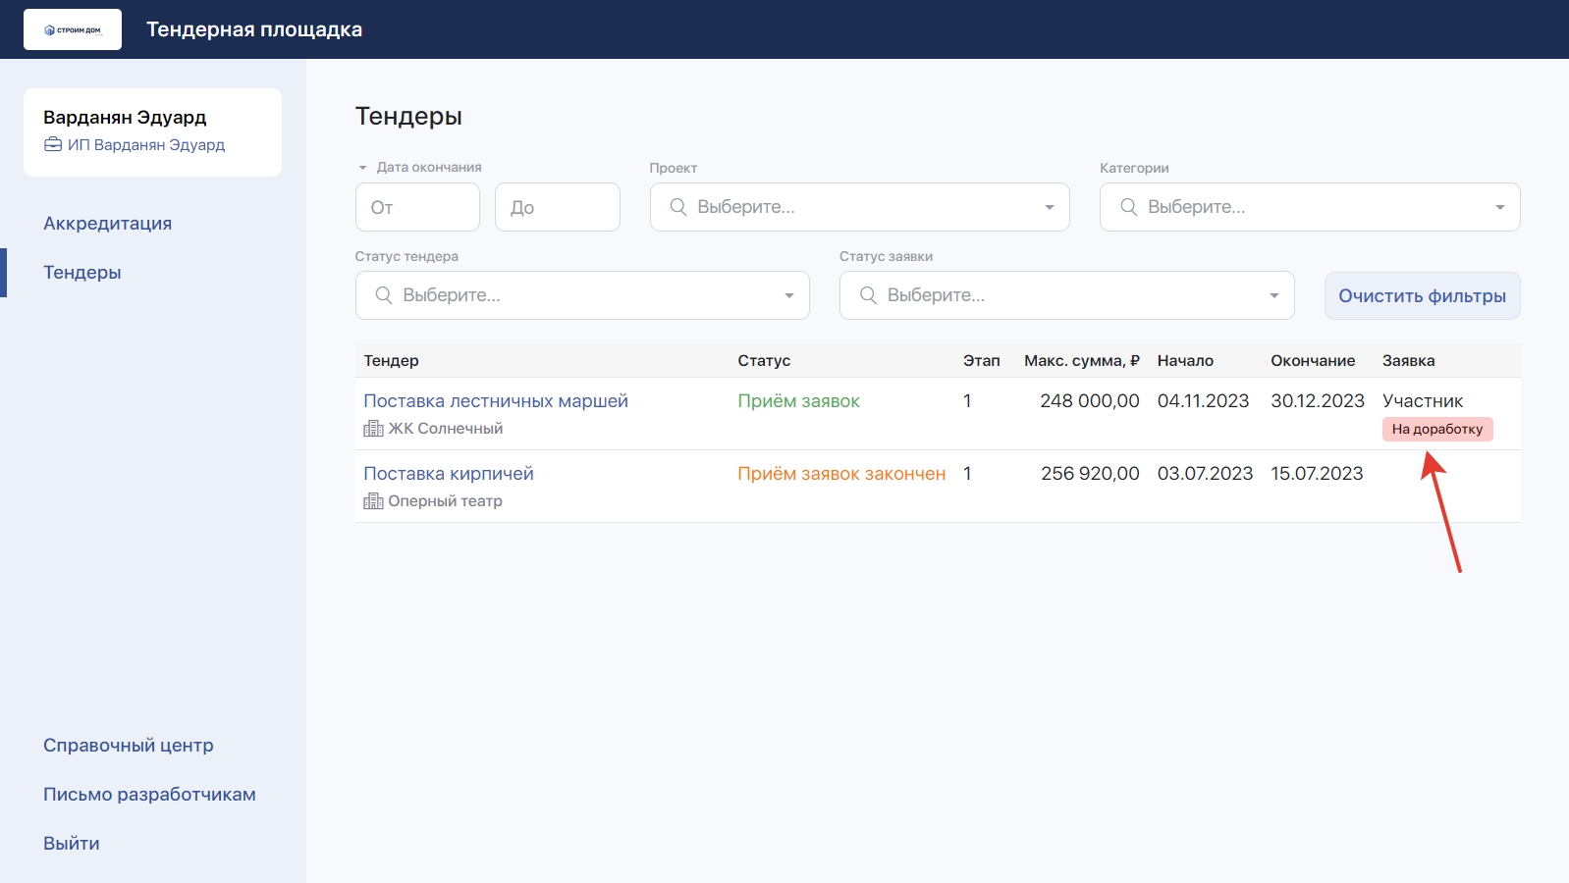1569x883 pixels.
Task: Open the Поставка лестничных маршей tender
Action: pyautogui.click(x=495, y=401)
